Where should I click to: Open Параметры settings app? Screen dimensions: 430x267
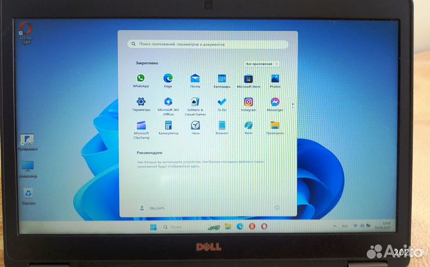pos(141,104)
